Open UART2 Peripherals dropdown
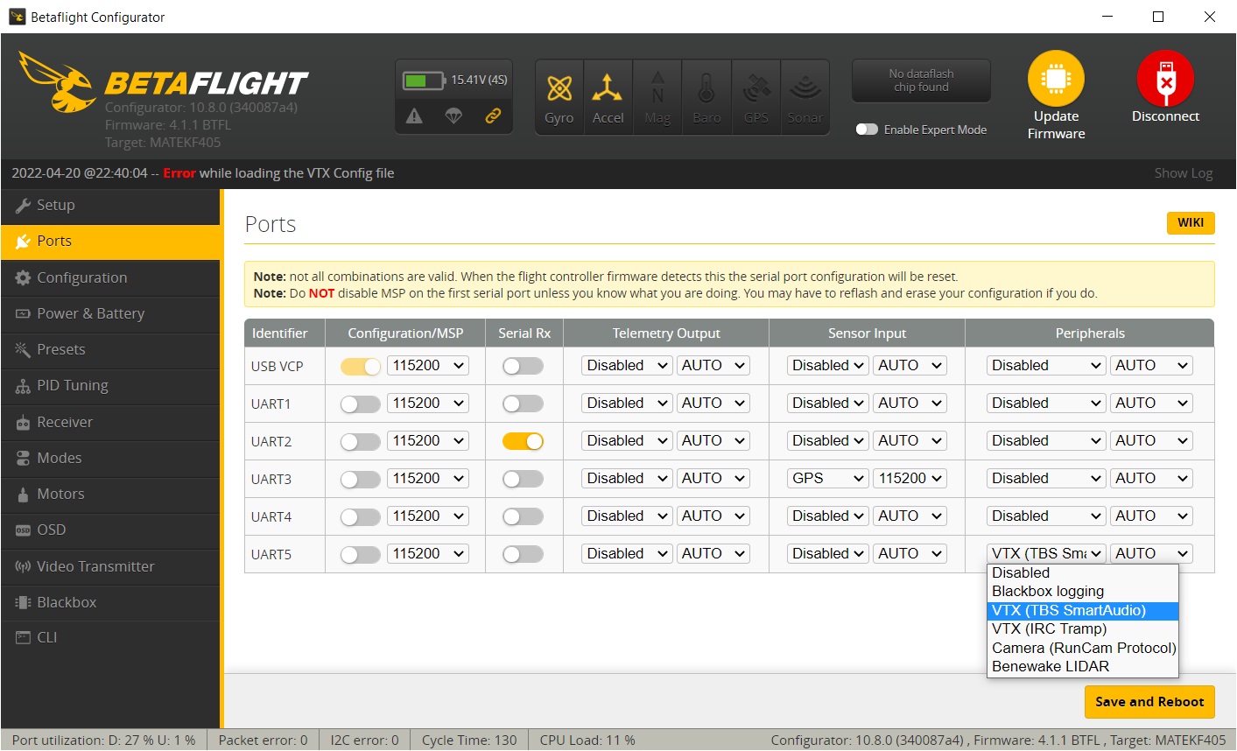This screenshot has width=1237, height=751. pos(1046,441)
